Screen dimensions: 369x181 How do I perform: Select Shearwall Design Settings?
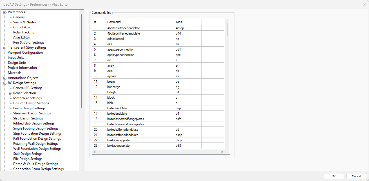[32, 113]
